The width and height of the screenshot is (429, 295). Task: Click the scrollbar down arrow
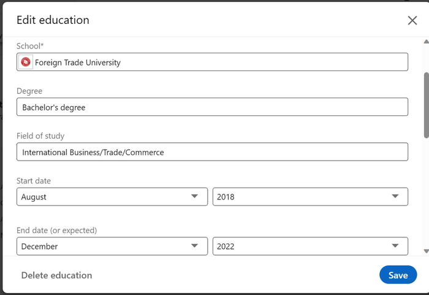tap(427, 251)
